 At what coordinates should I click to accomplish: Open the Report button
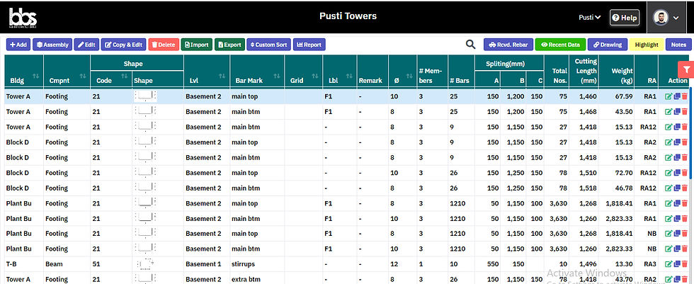click(309, 45)
